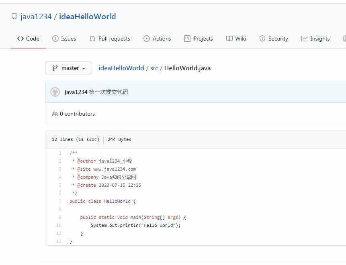This screenshot has height=265, width=346.
Task: Select line number 1 in code
Action: coord(60,153)
